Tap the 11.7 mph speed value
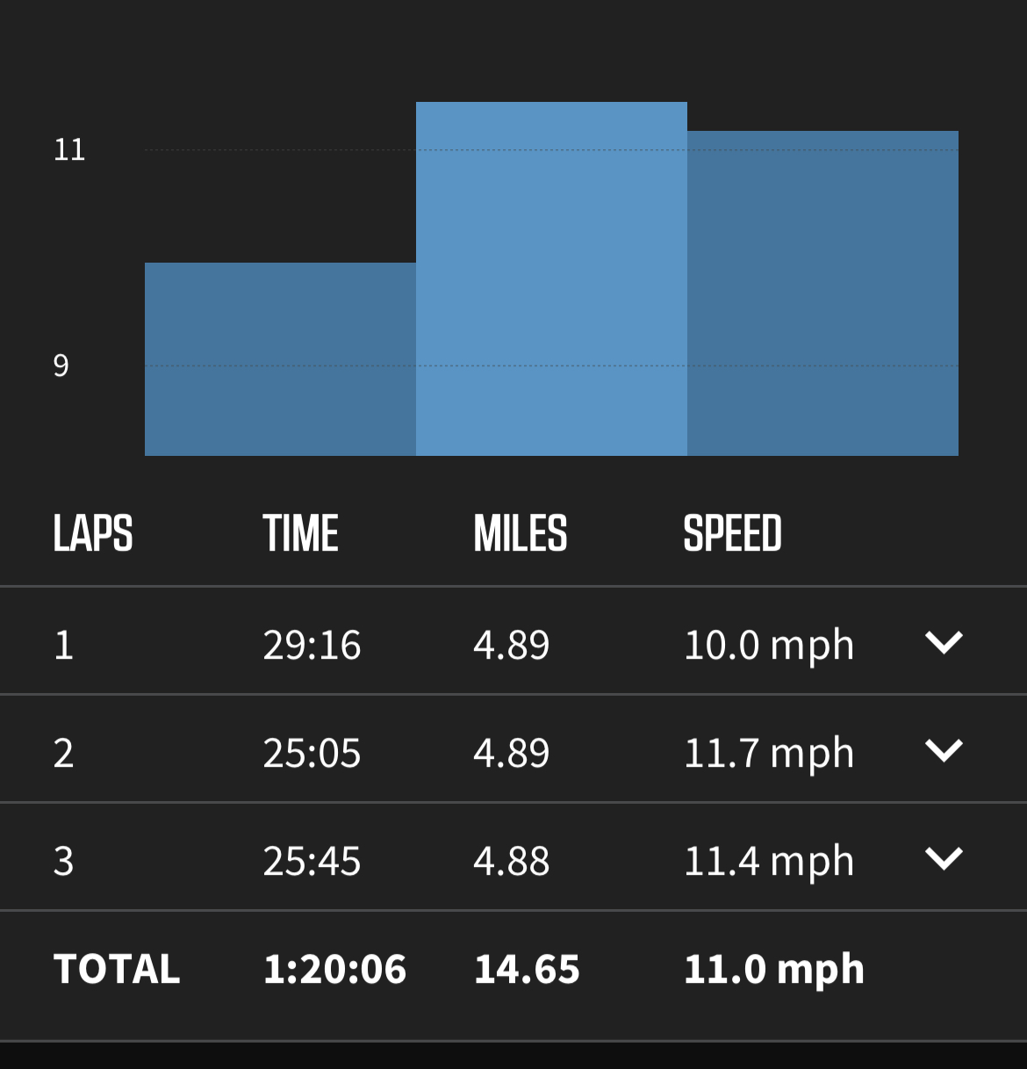The width and height of the screenshot is (1027, 1069). click(x=768, y=754)
